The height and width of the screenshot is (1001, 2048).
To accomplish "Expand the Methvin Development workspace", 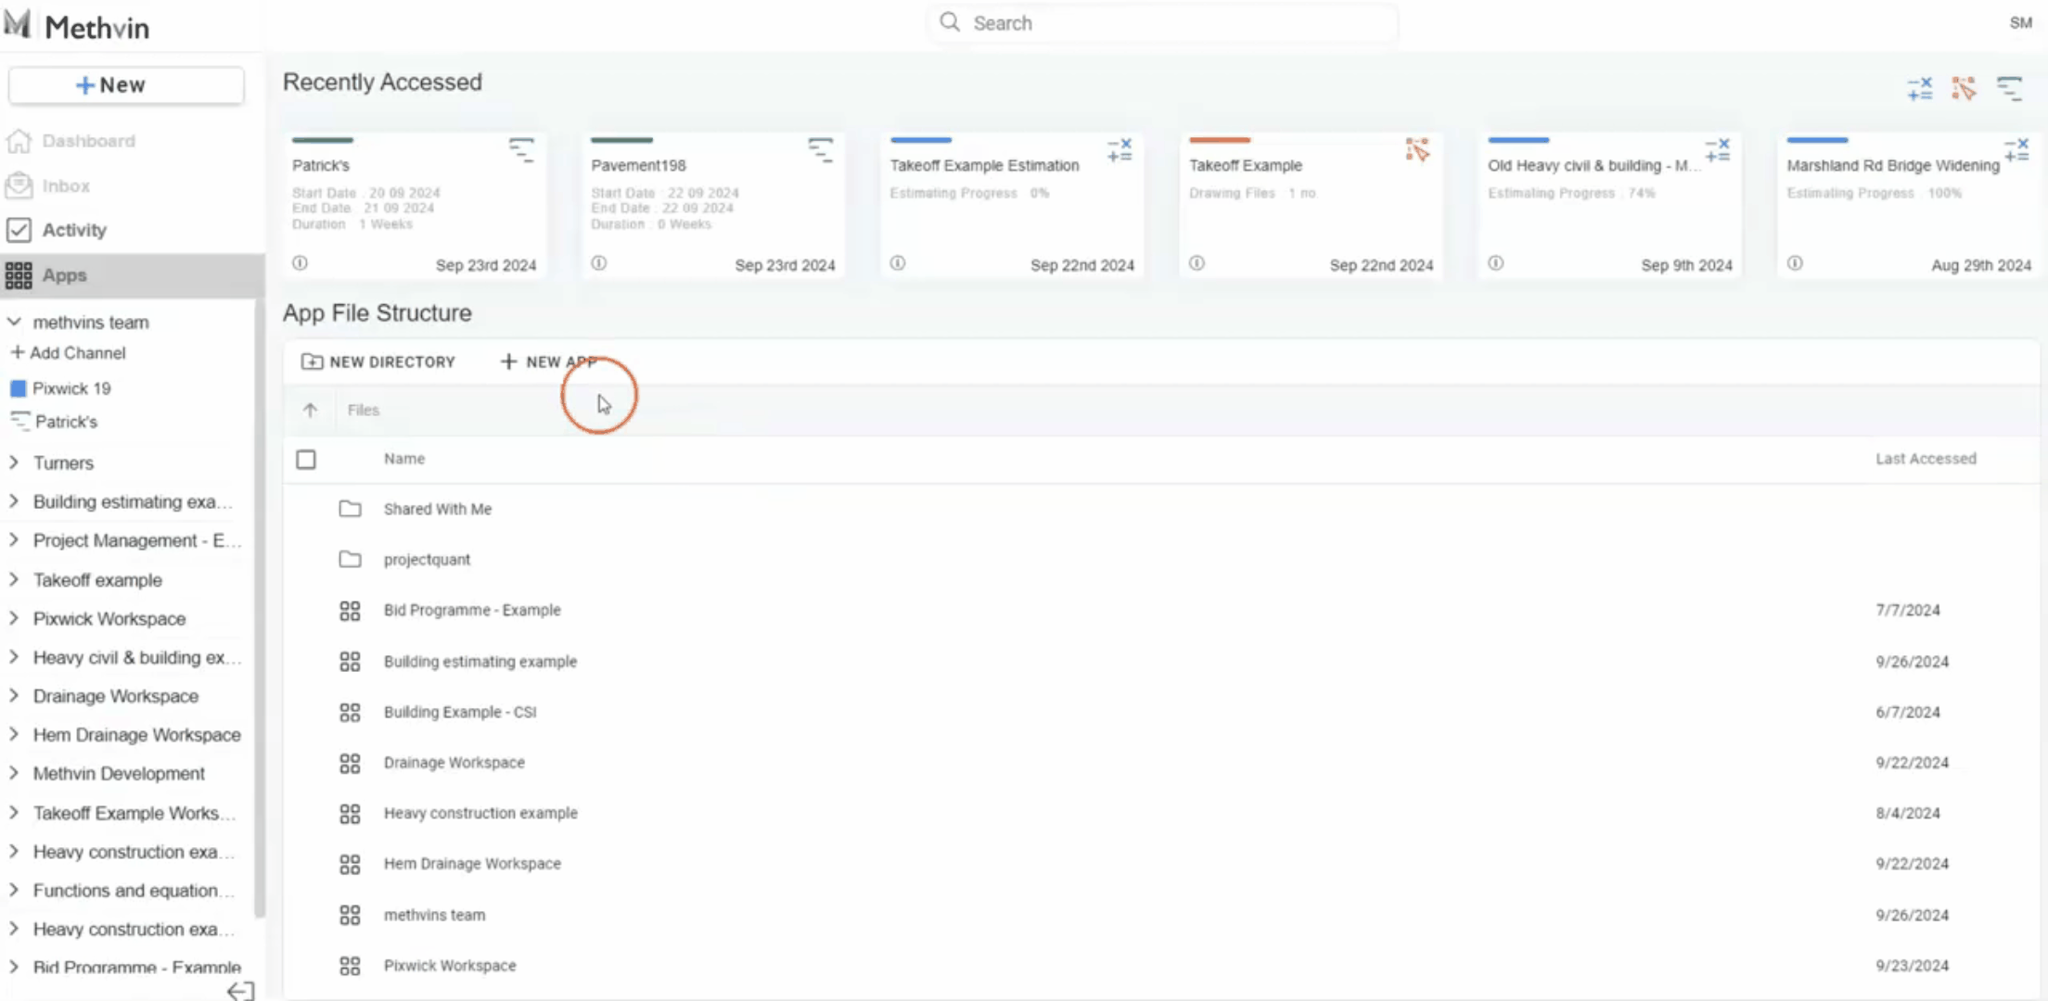I will [x=14, y=773].
